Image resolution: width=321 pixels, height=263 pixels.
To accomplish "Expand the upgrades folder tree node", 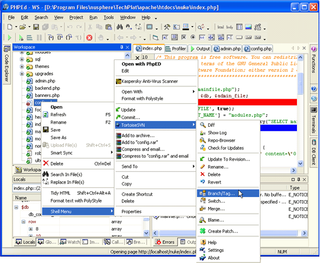I will (x=22, y=73).
